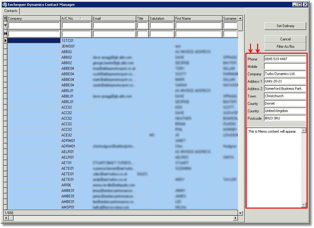This screenshot has width=314, height=228.
Task: Click the First Name filter input box
Action: [198, 26]
